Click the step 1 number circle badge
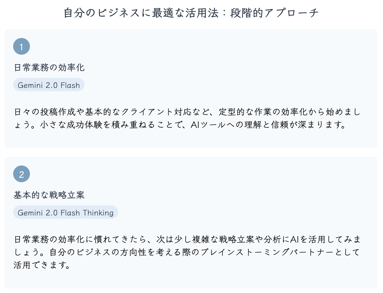 [22, 46]
